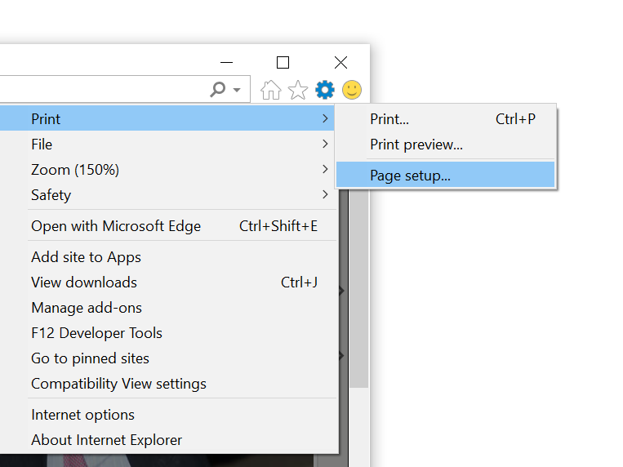Select Print preview... in the submenu
The image size is (623, 467).
pyautogui.click(x=445, y=145)
